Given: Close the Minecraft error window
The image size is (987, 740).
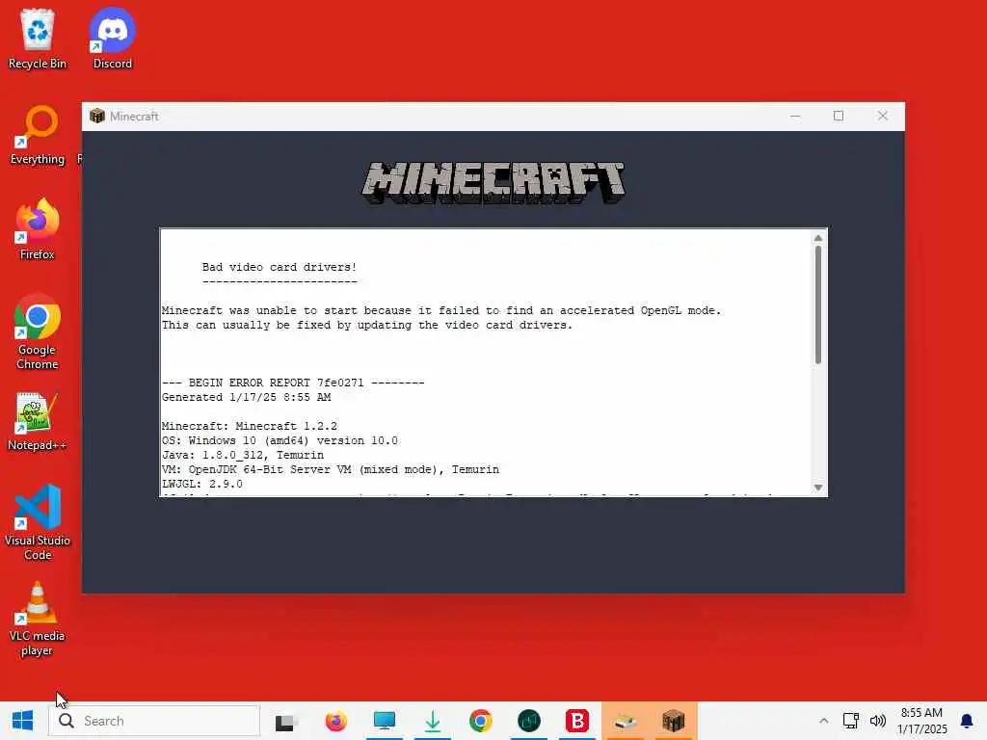Looking at the screenshot, I should 883,116.
